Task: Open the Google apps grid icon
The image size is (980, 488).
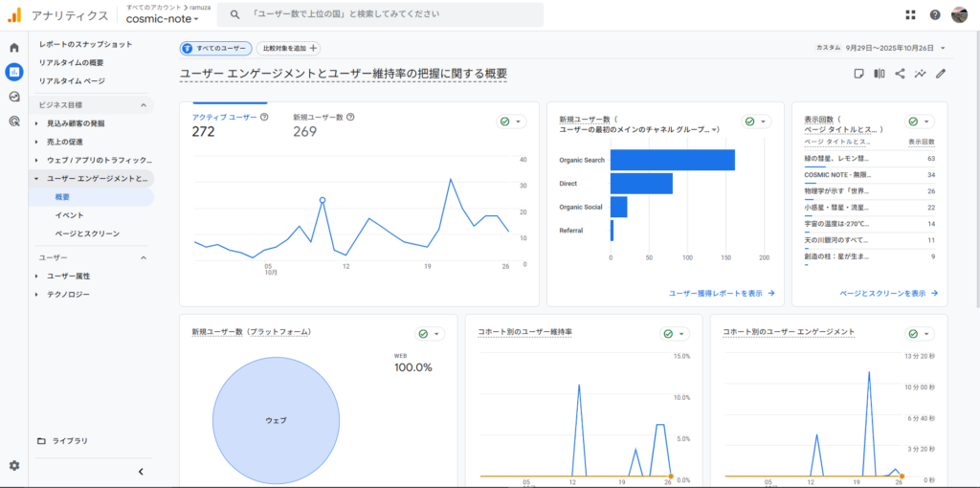Action: tap(910, 15)
